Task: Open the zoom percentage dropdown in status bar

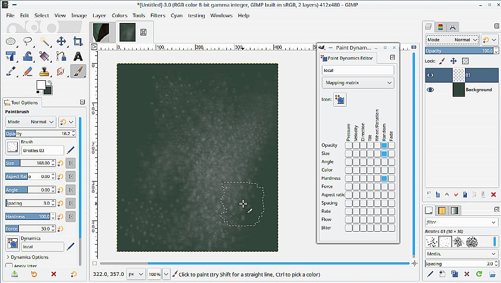Action: (166, 275)
